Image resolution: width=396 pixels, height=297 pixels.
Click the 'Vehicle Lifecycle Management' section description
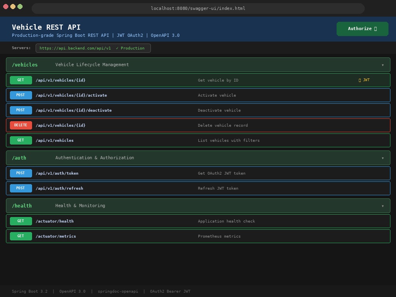92,65
